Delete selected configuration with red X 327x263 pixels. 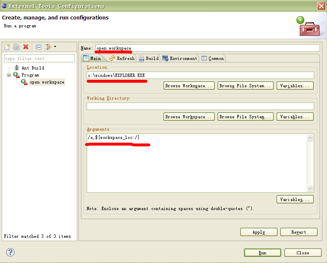pyautogui.click(x=26, y=47)
